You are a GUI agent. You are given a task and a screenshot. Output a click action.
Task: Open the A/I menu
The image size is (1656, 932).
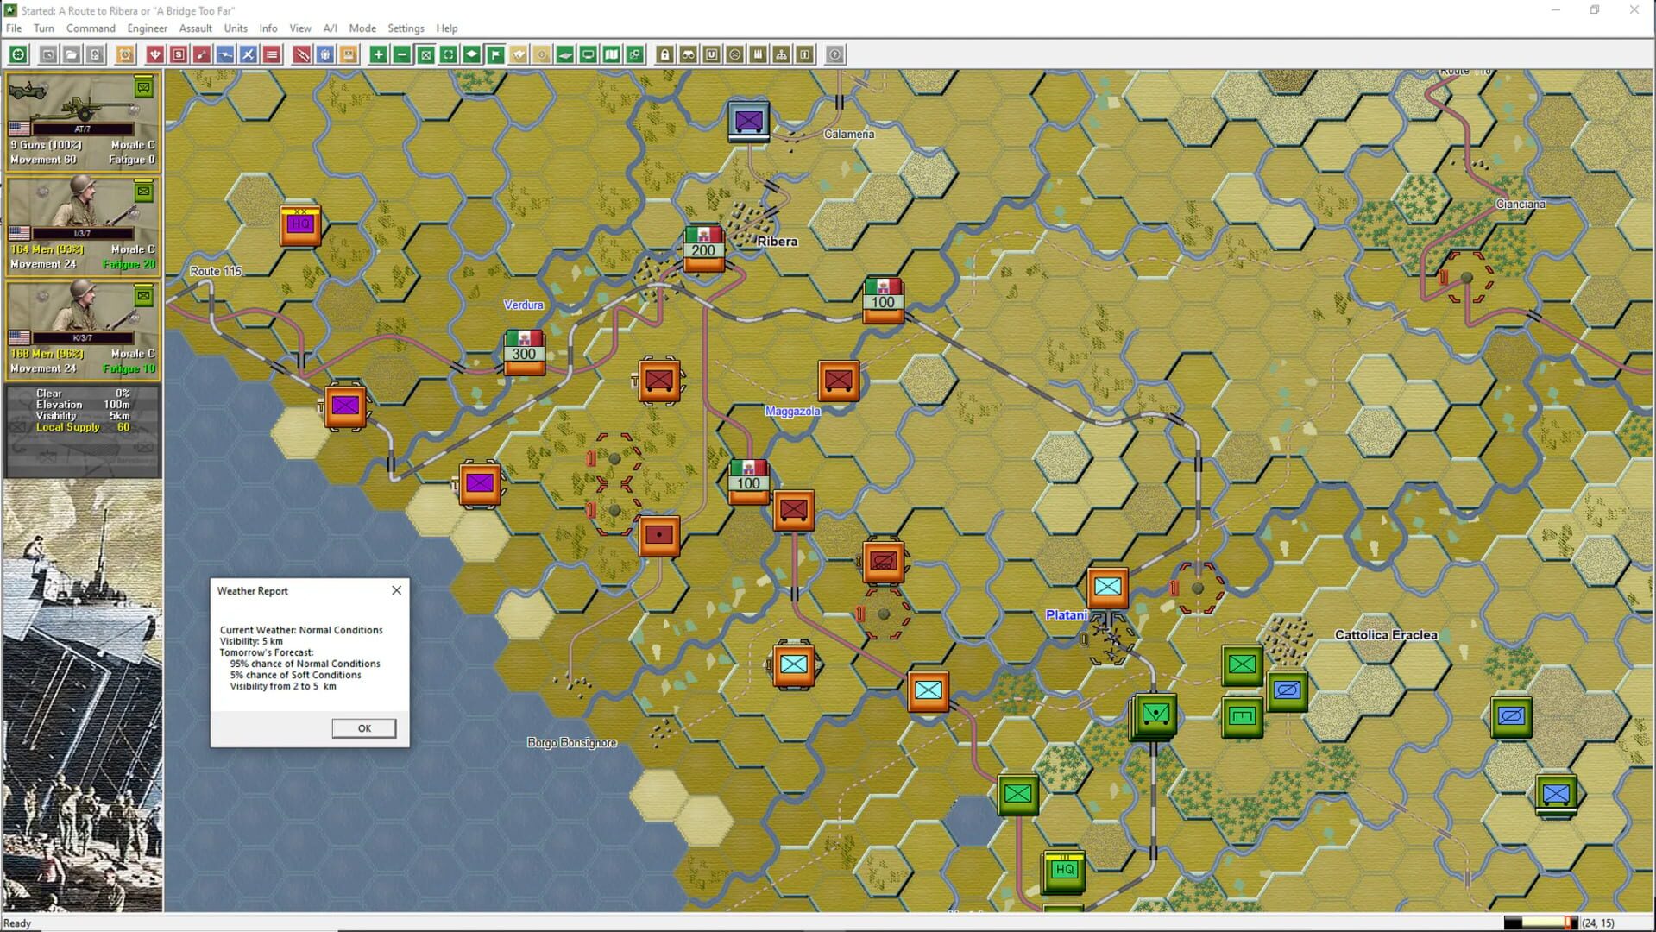pos(331,28)
